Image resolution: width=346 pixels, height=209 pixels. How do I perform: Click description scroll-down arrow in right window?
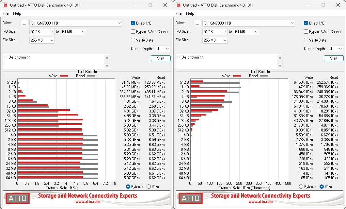point(280,66)
